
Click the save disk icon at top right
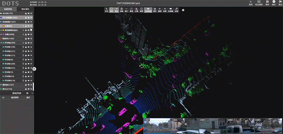(x=267, y=3)
